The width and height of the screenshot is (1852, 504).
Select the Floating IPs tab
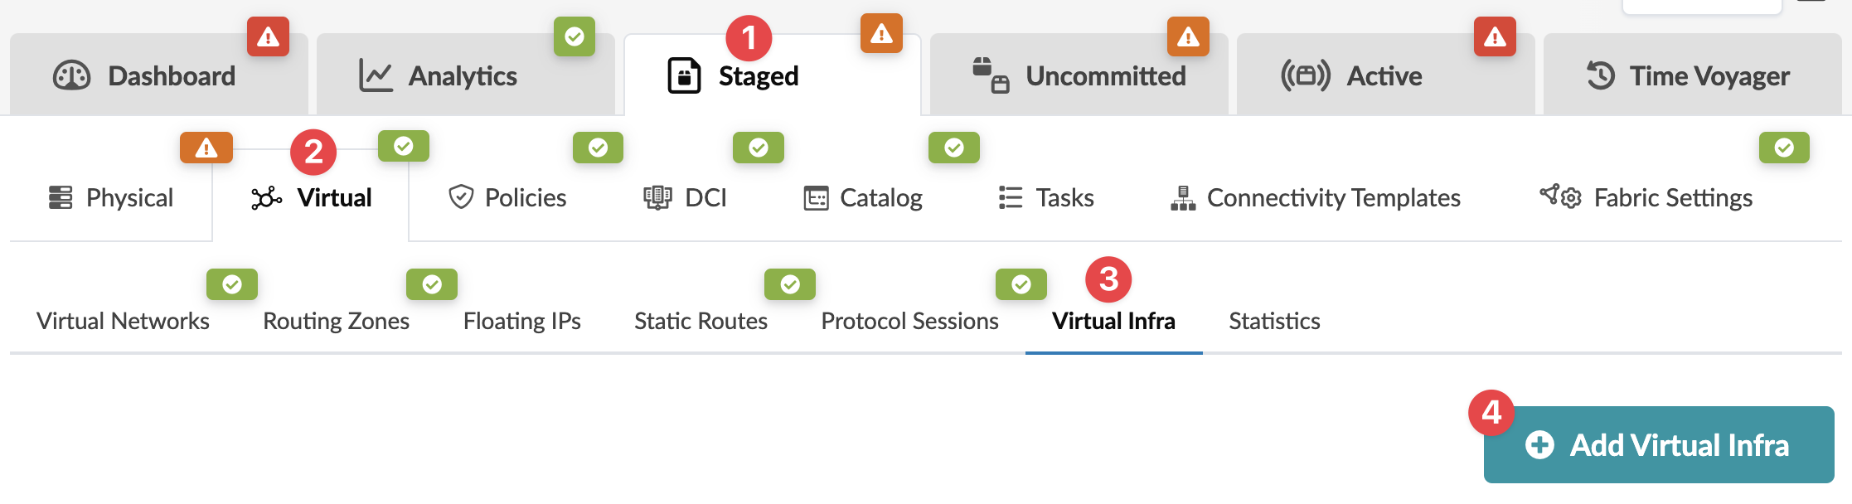[x=521, y=322]
